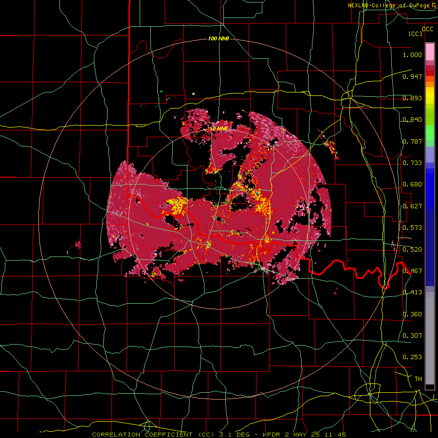Click the black radar site dot at center
Viewport: 438px width, 438px height.
[219, 219]
